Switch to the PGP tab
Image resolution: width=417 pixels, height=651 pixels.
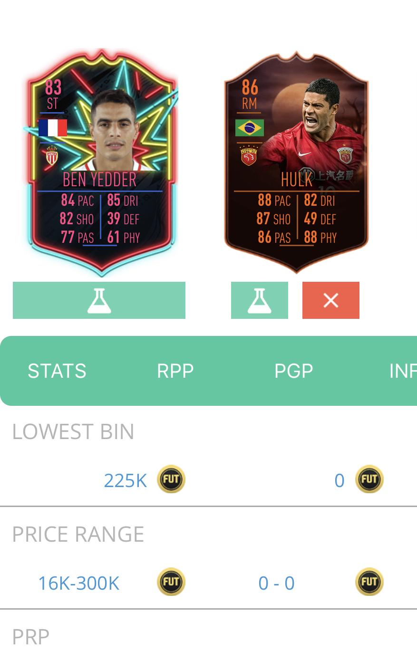(294, 371)
